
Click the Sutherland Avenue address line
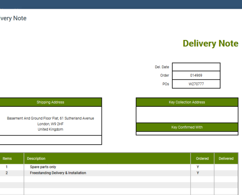(x=50, y=118)
